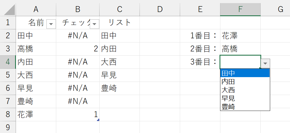Open the 名前 column filter dropdown
290x133 pixels.
(x=51, y=24)
